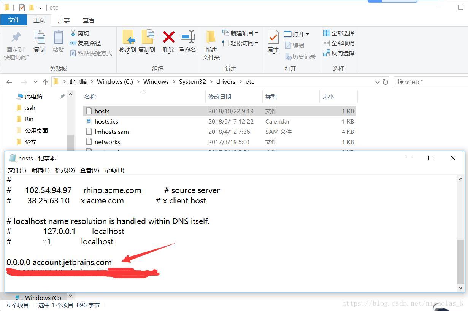Open the Properties checkmark icon
Image resolution: width=468 pixels, height=311 pixels.
[273, 37]
